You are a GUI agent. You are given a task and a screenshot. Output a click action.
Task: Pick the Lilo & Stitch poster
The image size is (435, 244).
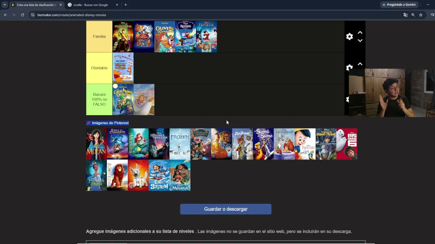click(x=159, y=175)
